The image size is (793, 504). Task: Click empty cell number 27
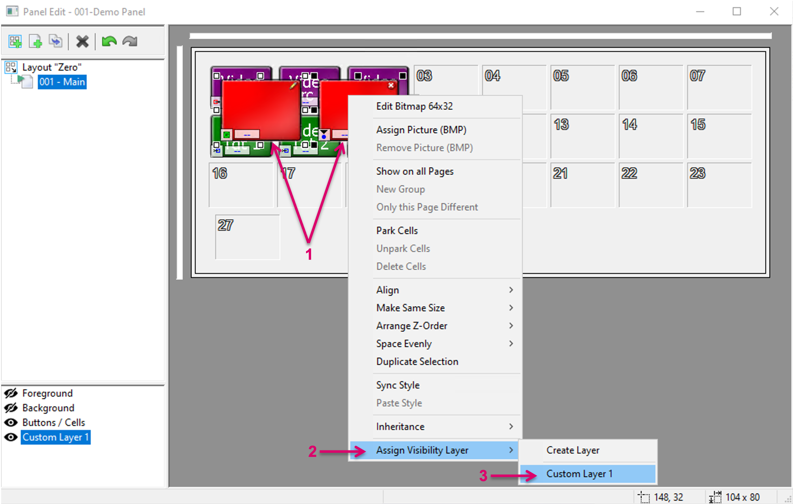click(247, 237)
